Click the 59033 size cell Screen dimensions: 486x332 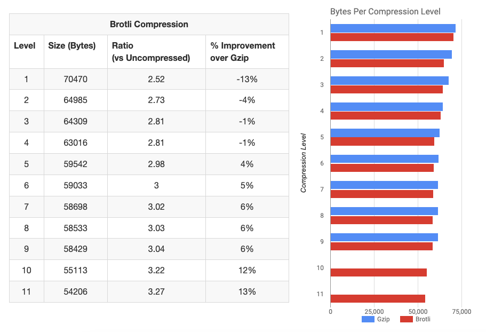pos(75,185)
